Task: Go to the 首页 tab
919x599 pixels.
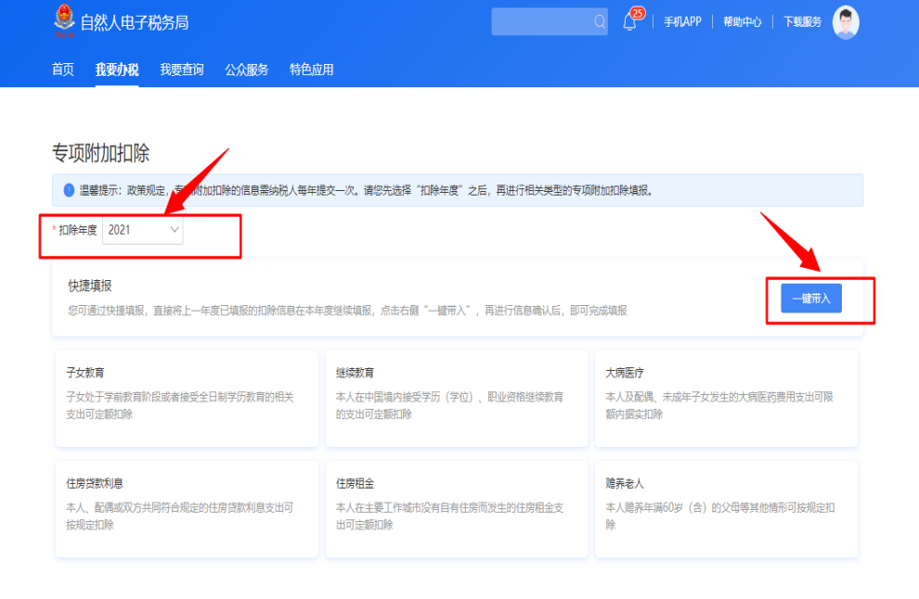Action: tap(63, 70)
